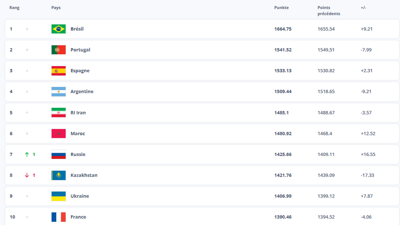Click the Iran flag icon
Image resolution: width=400 pixels, height=225 pixels.
58,112
